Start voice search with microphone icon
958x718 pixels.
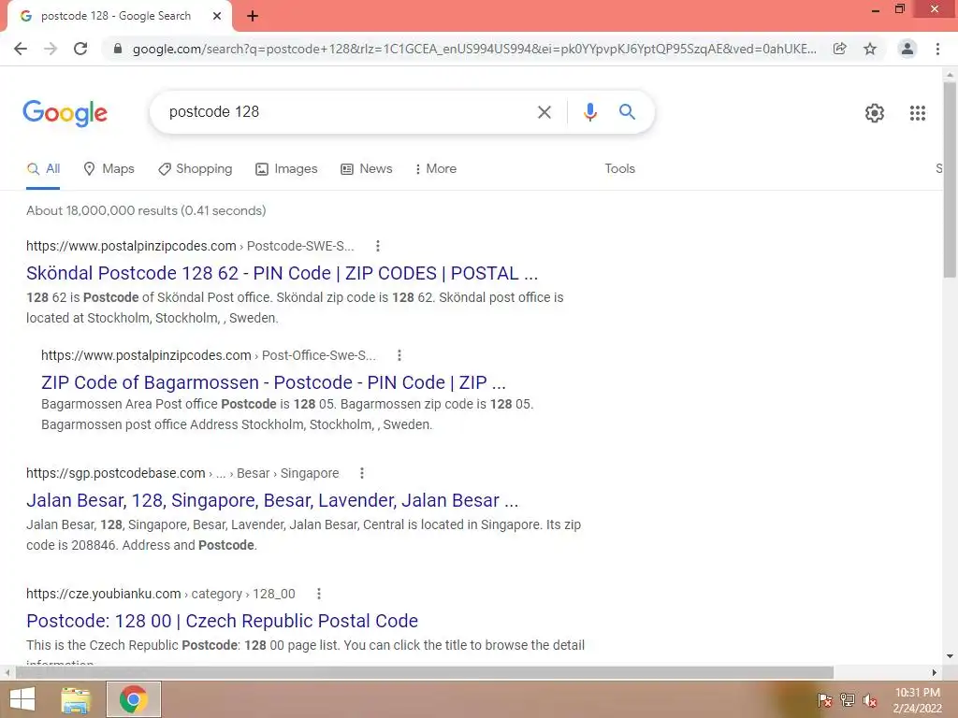[589, 112]
